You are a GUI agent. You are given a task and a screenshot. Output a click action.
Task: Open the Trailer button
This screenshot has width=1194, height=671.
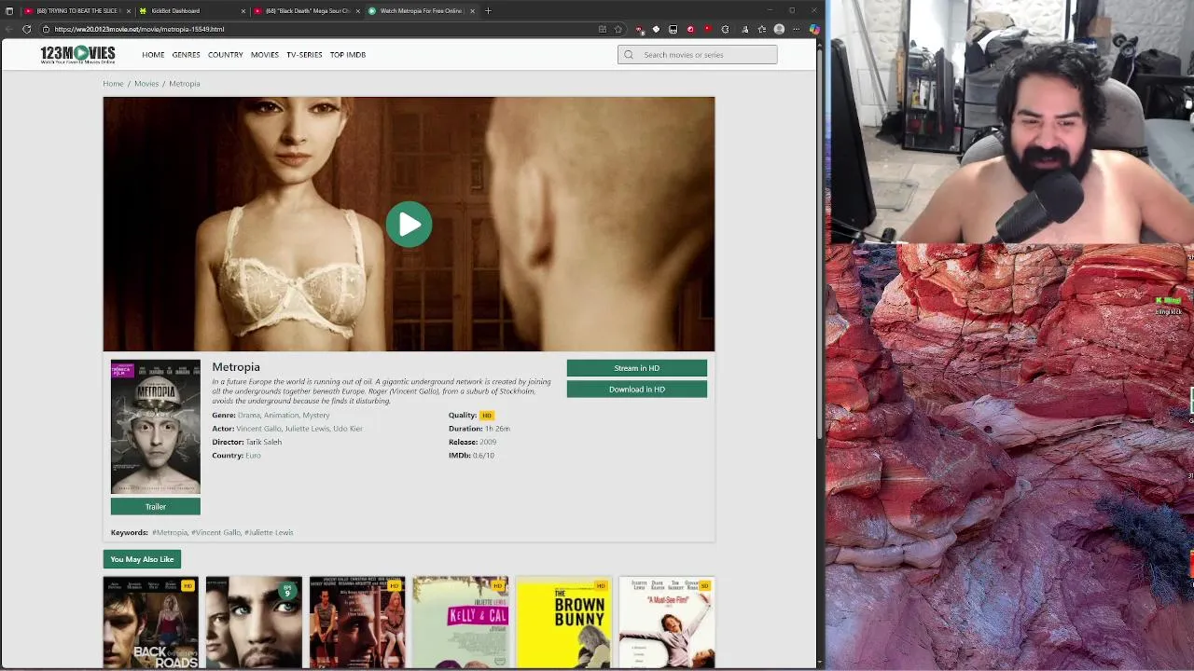point(156,507)
